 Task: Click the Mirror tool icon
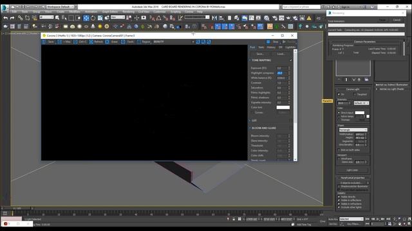coord(214,18)
